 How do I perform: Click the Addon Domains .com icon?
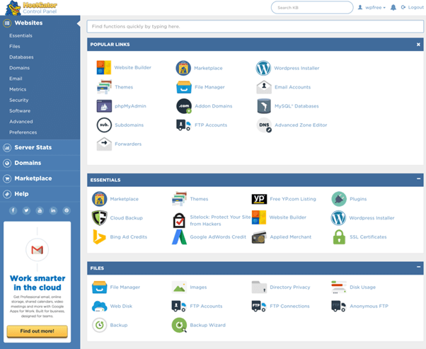click(184, 106)
